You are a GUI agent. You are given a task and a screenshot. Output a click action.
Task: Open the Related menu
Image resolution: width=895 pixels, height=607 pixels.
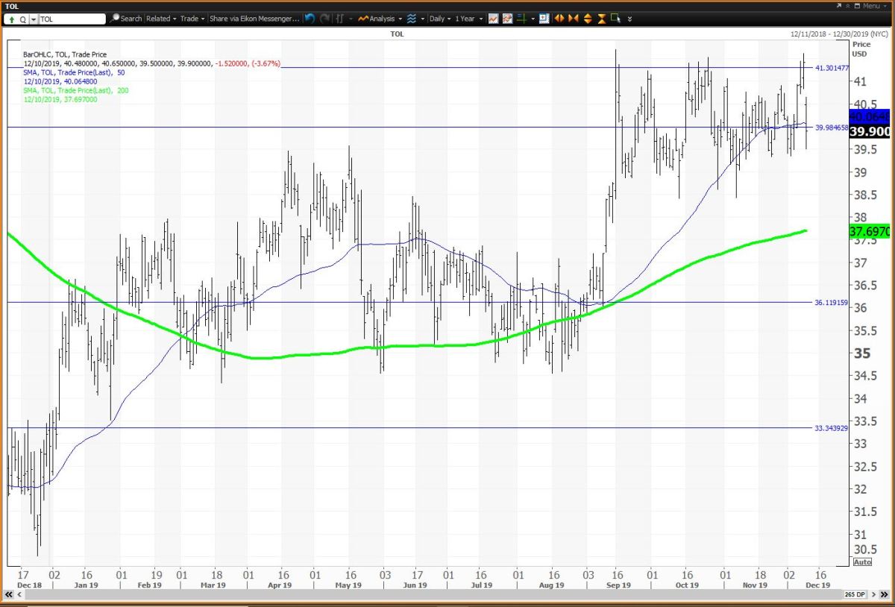pyautogui.click(x=160, y=19)
